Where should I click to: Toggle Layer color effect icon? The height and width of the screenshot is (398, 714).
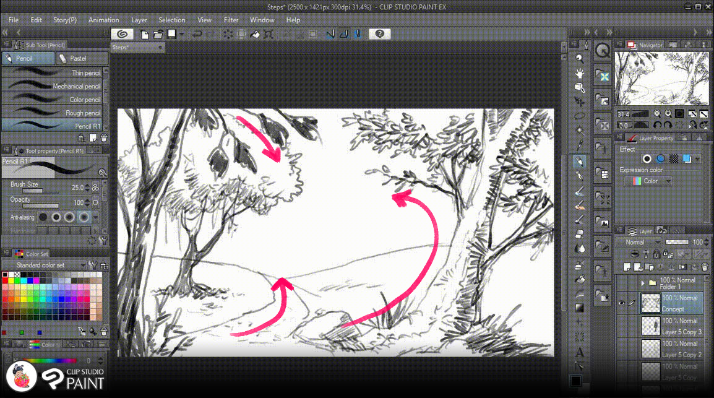(687, 158)
